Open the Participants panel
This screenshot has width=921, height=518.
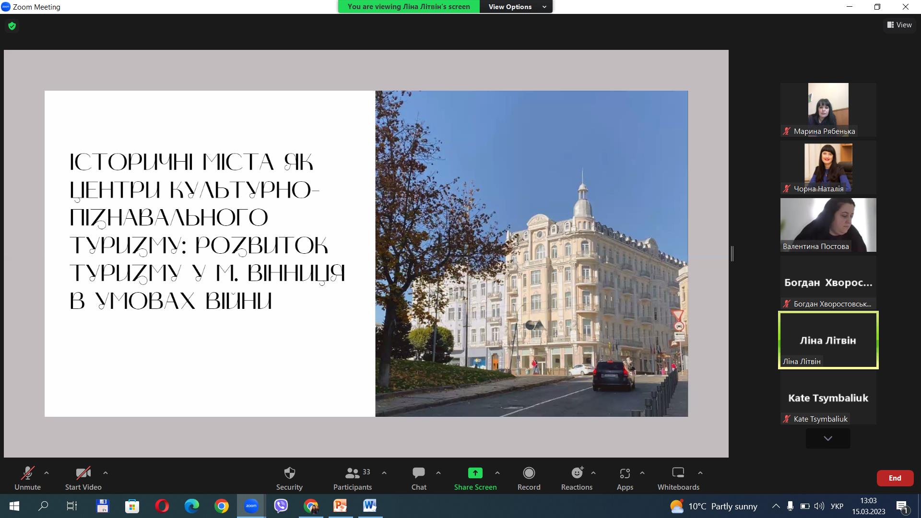click(353, 473)
